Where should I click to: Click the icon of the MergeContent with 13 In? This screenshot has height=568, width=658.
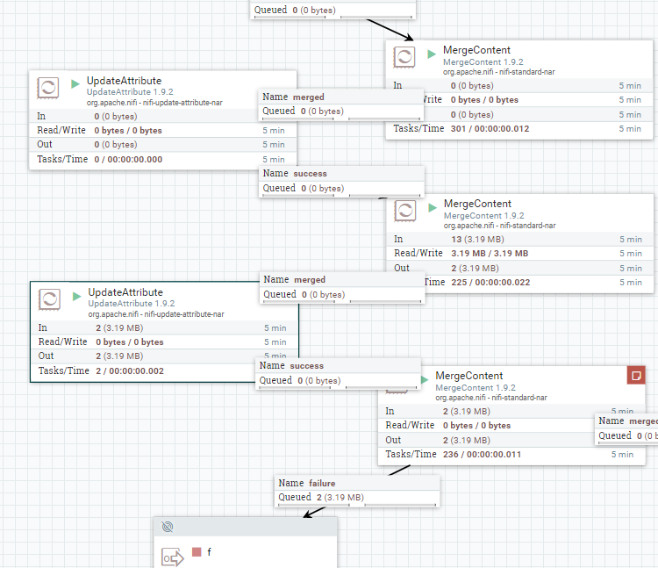[x=404, y=211]
